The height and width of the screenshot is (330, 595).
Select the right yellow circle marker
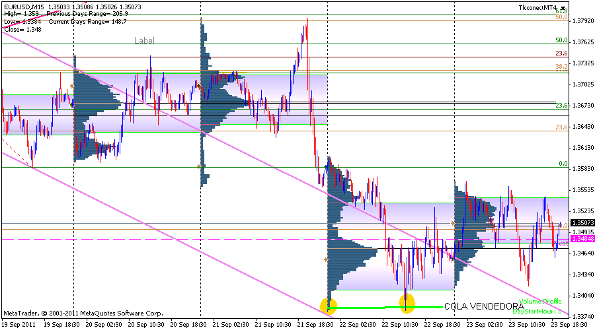[x=407, y=303]
